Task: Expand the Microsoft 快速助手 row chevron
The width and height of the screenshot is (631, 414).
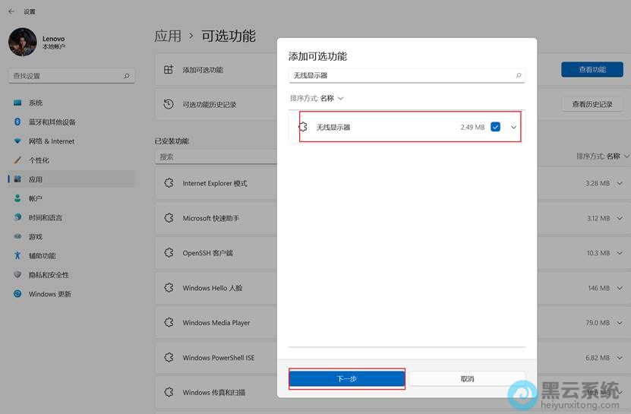Action: (620, 218)
